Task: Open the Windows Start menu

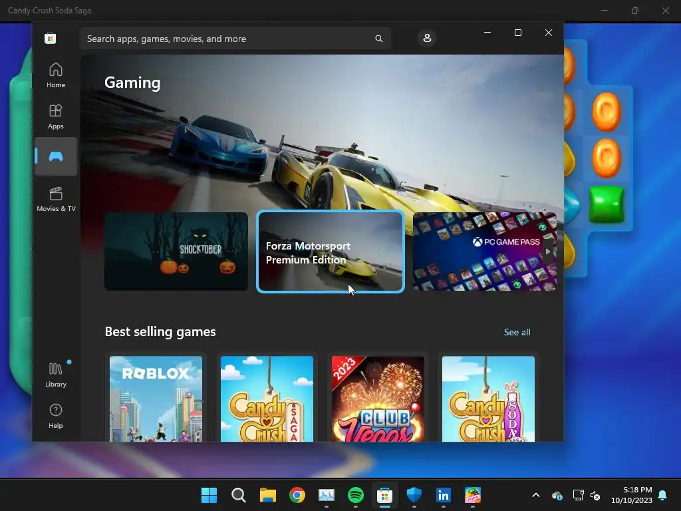Action: coord(209,495)
